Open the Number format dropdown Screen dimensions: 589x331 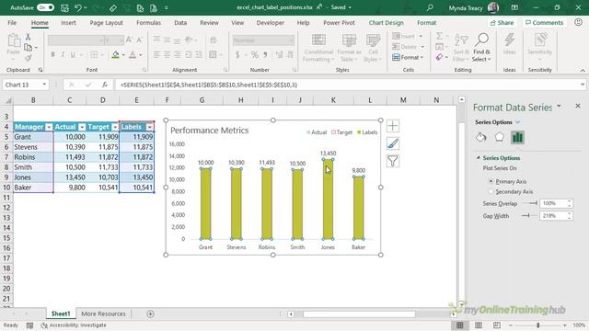(291, 40)
